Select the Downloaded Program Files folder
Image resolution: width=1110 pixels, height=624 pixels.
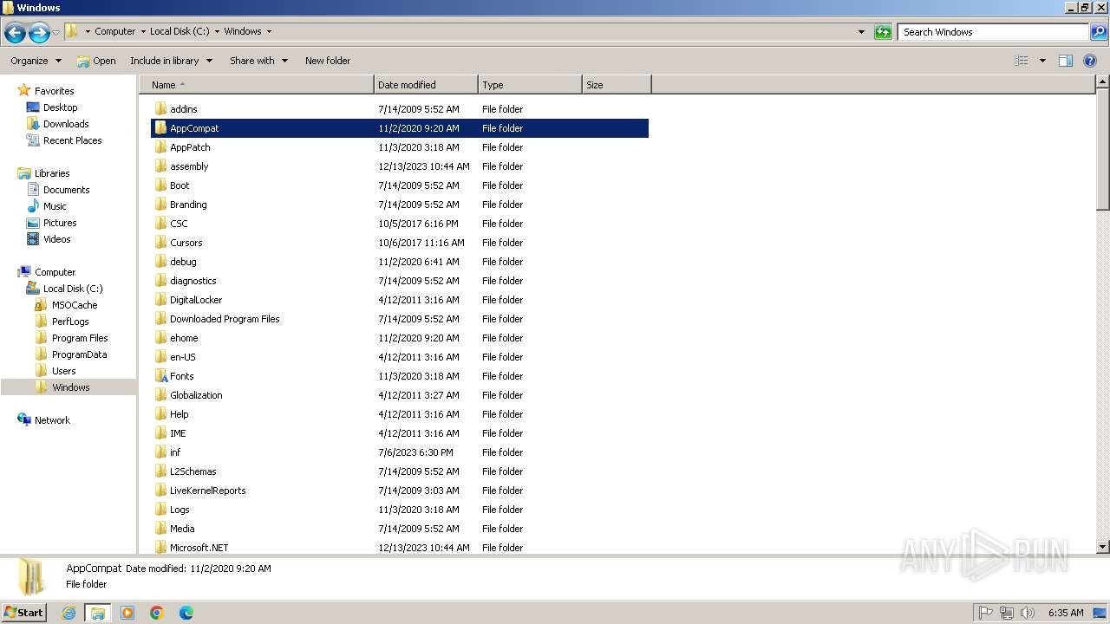[x=400, y=319]
